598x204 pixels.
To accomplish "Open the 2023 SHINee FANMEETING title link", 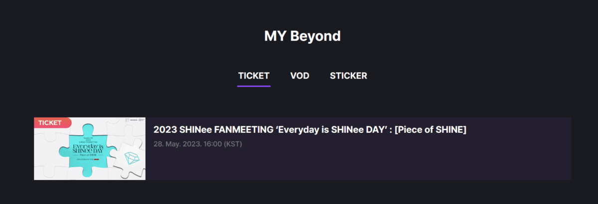I will point(279,130).
